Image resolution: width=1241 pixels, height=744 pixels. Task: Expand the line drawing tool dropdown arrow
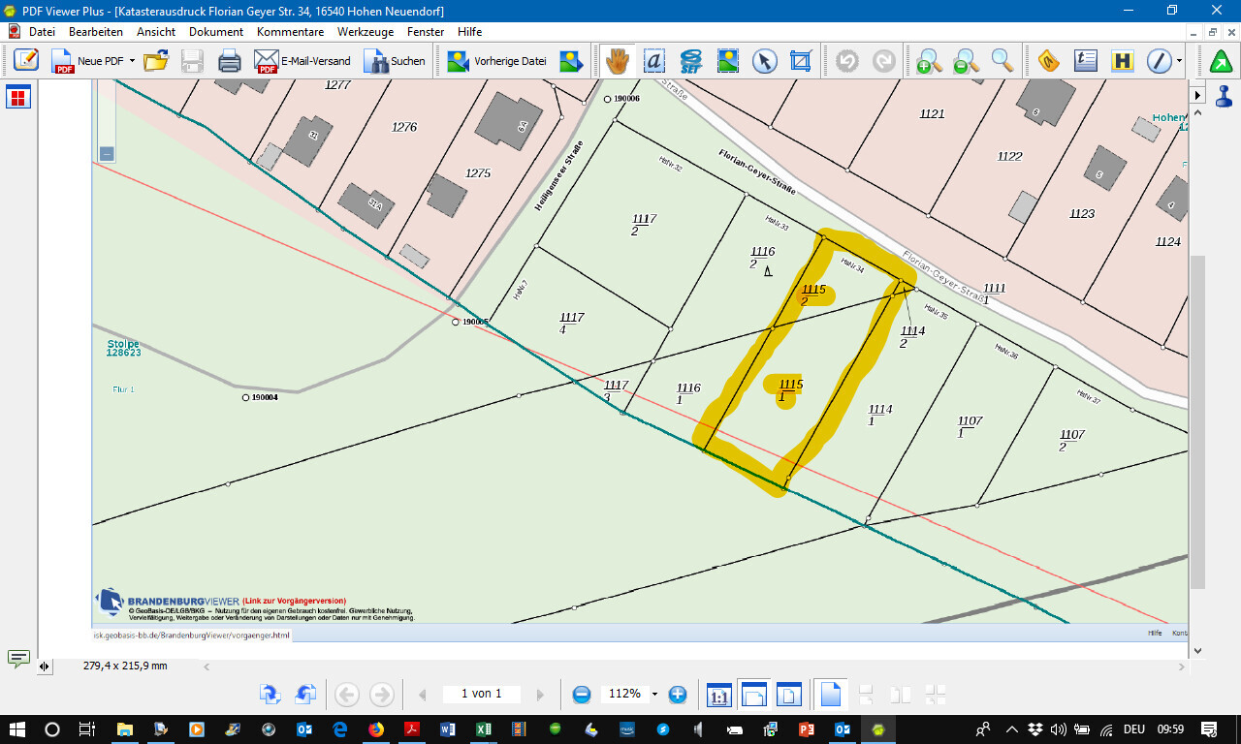(1179, 61)
